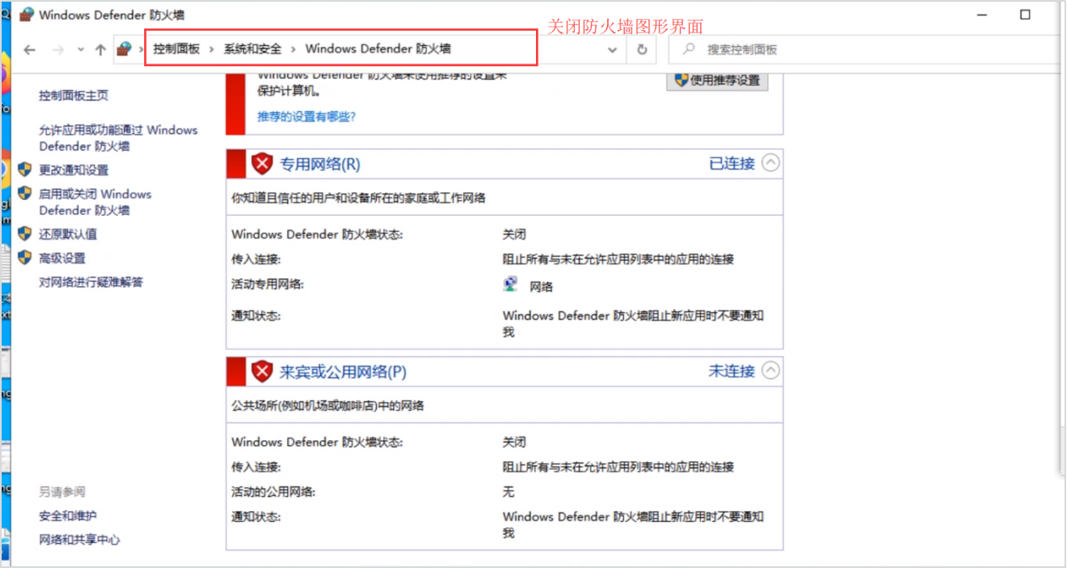The width and height of the screenshot is (1067, 568).
Task: Go up one level with up arrow
Action: [x=101, y=50]
